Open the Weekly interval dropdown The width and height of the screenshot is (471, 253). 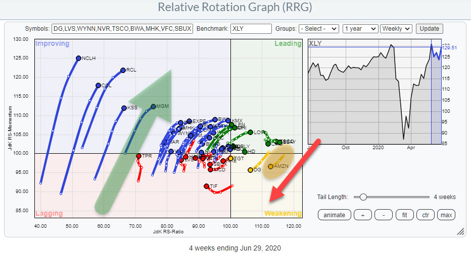397,29
